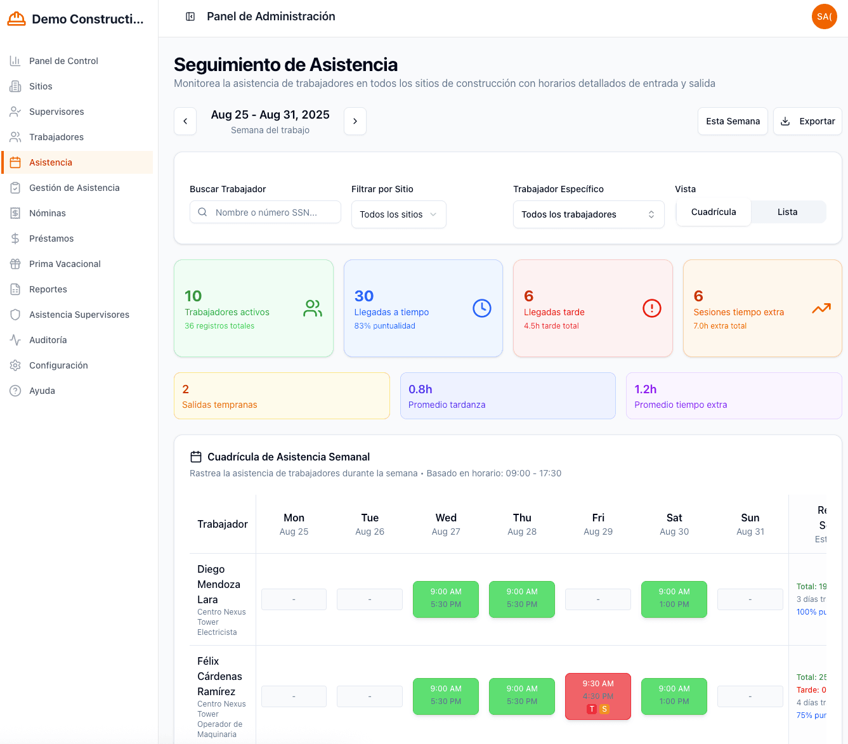Go to previous week with left chevron
The height and width of the screenshot is (744, 848).
click(x=185, y=121)
